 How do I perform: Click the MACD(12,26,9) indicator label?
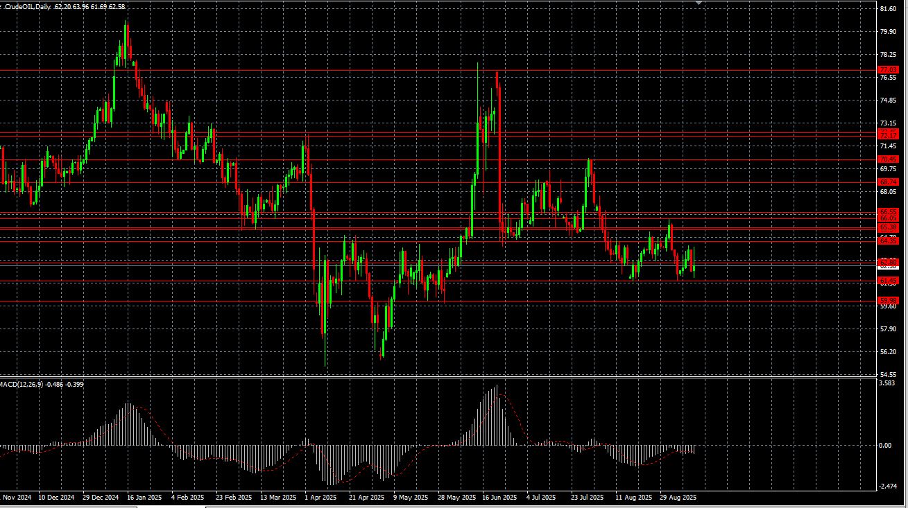21,384
